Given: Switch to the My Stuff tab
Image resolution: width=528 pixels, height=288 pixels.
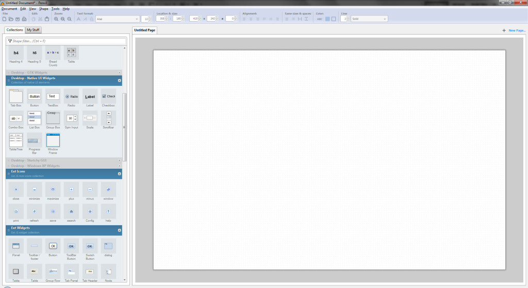Looking at the screenshot, I should (x=33, y=30).
